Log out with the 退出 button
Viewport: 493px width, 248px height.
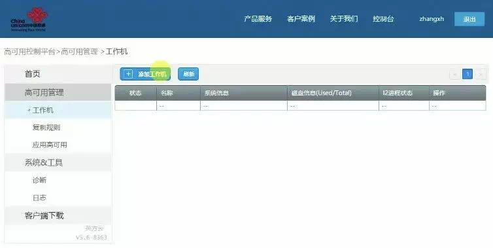469,19
